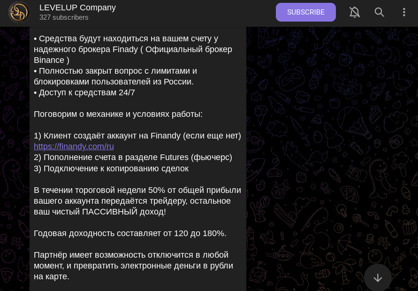Click the paragraph starting with "Партнёр имеет возможность"
This screenshot has height=291, width=418.
click(x=133, y=266)
